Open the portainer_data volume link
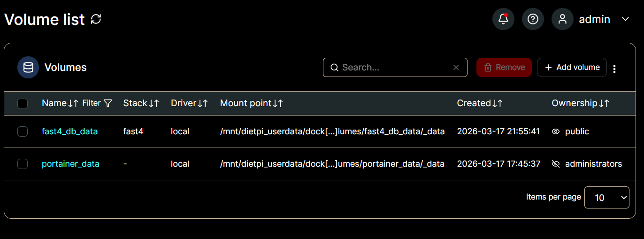 point(70,164)
